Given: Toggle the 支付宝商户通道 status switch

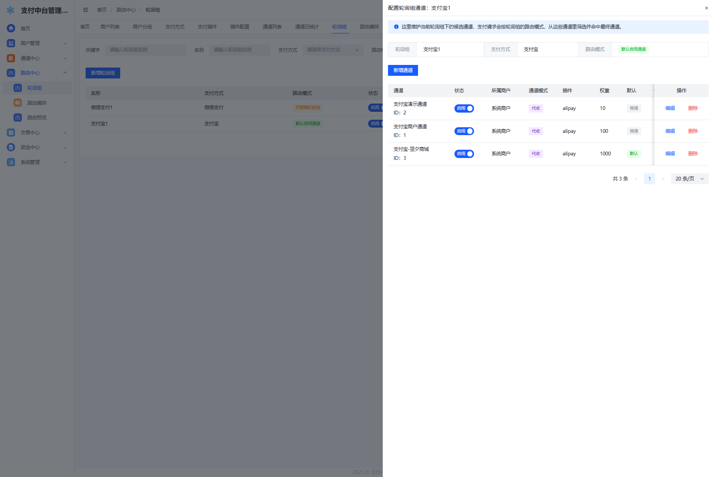Looking at the screenshot, I should coord(464,131).
